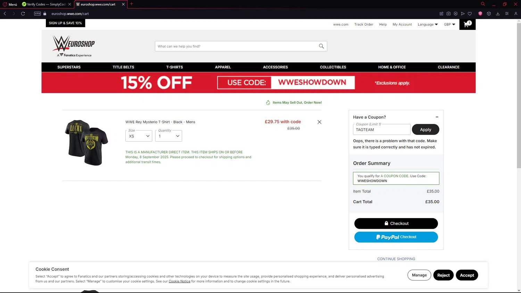
Task: Click the black Checkout button
Action: click(396, 224)
